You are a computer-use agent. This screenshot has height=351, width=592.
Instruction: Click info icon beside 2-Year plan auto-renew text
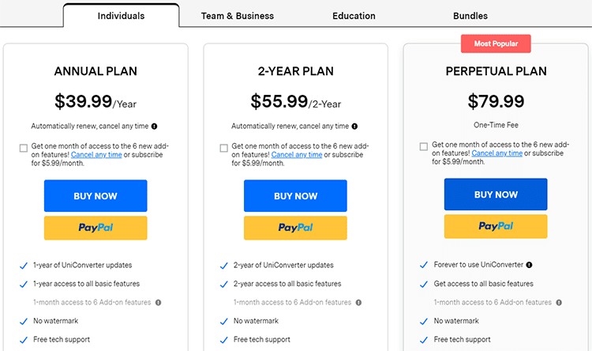(x=354, y=126)
